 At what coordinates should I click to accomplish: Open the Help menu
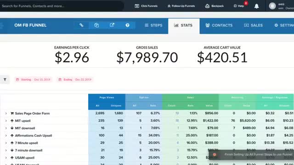click(239, 6)
